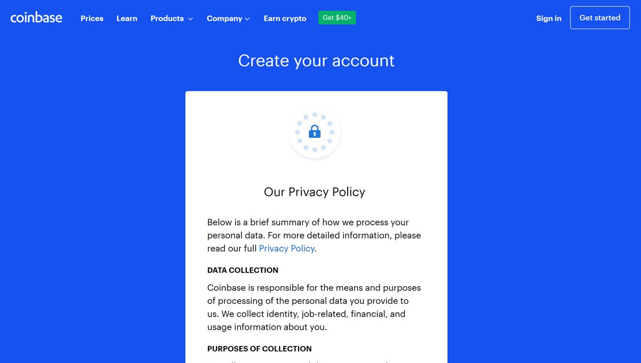Viewport: 641px width, 363px height.
Task: Click the brief summary intro paragraph
Action: (314, 235)
